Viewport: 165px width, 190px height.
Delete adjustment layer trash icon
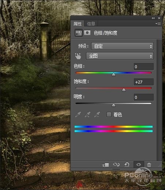click(x=149, y=165)
